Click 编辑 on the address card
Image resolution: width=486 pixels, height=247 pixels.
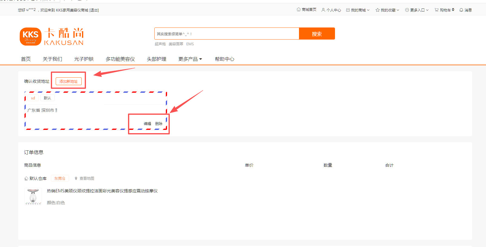(147, 123)
